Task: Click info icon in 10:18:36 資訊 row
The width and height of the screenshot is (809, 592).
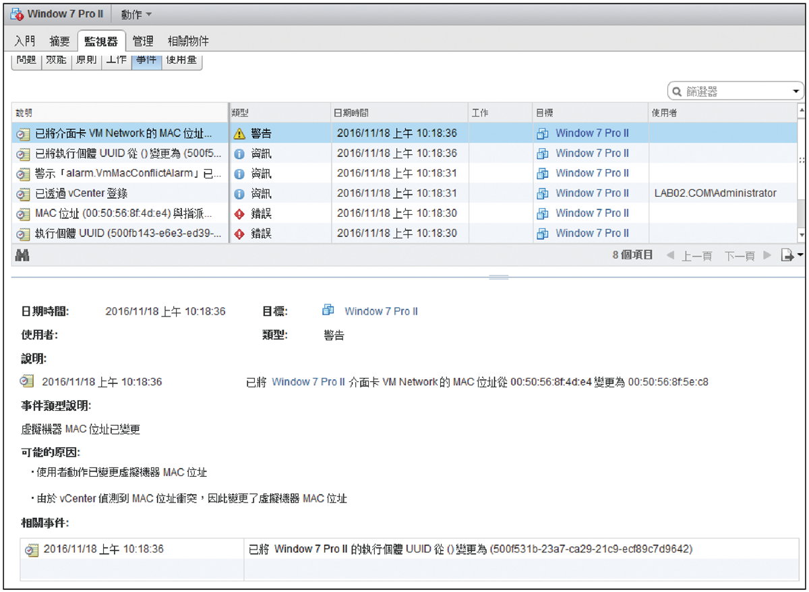Action: click(239, 154)
